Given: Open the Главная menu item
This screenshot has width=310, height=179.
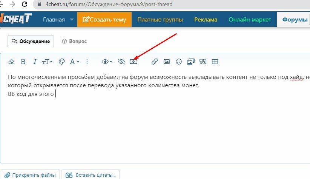Looking at the screenshot, I should [54, 19].
